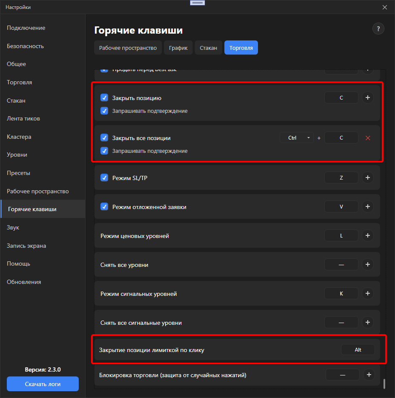Switch to the График tab

click(178, 48)
